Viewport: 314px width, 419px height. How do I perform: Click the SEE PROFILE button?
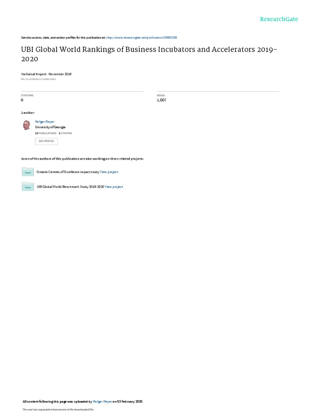pyautogui.click(x=46, y=141)
